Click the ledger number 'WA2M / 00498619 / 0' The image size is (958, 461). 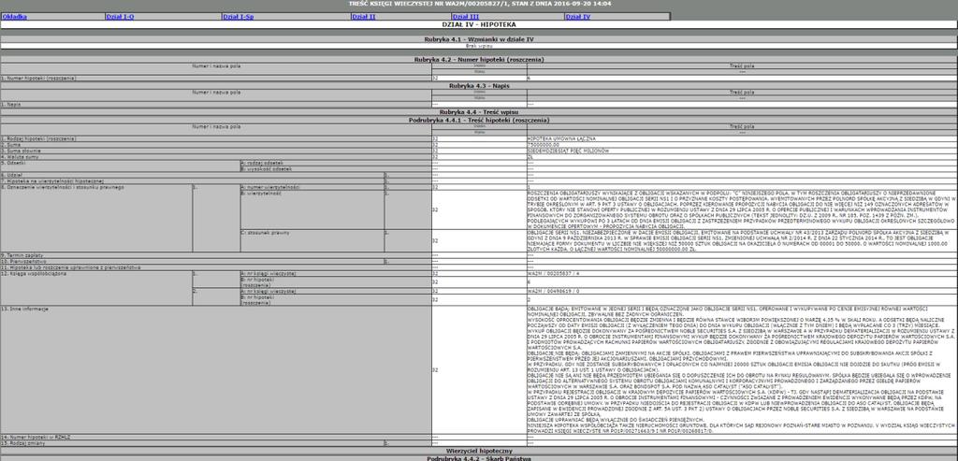point(552,291)
